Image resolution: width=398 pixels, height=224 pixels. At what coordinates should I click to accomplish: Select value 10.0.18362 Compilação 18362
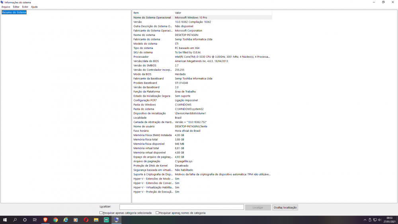(x=193, y=22)
